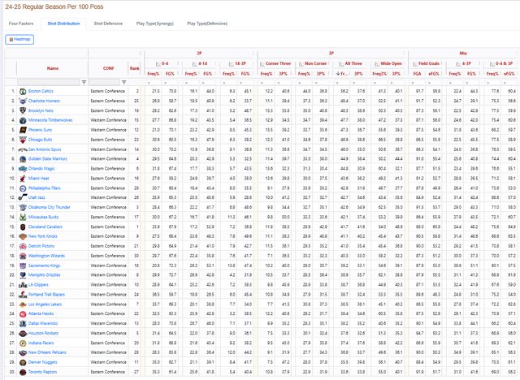Open the Oklahoma City Thunder team link
This screenshot has height=380, width=520.
pos(52,209)
